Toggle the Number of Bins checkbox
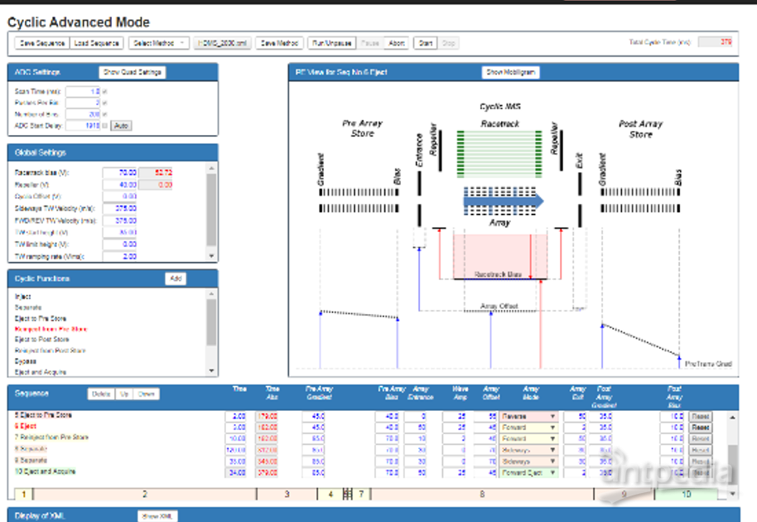This screenshot has height=522, width=757. (104, 114)
